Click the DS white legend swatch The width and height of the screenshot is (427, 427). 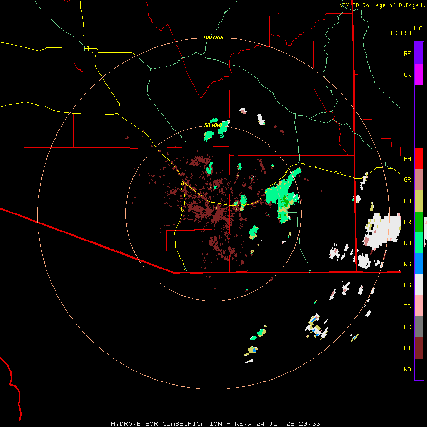click(x=419, y=285)
